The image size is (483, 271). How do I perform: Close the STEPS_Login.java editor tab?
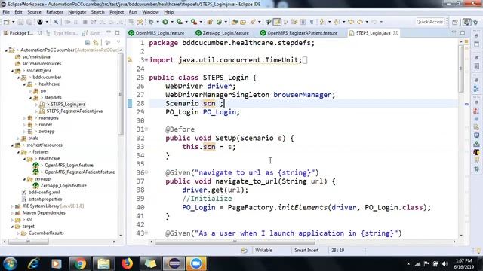395,33
